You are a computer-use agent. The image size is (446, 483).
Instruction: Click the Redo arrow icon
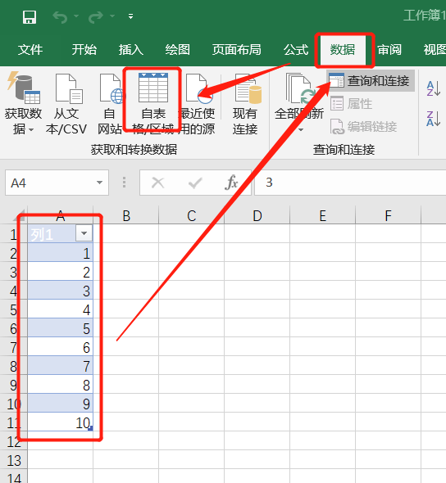coord(96,17)
